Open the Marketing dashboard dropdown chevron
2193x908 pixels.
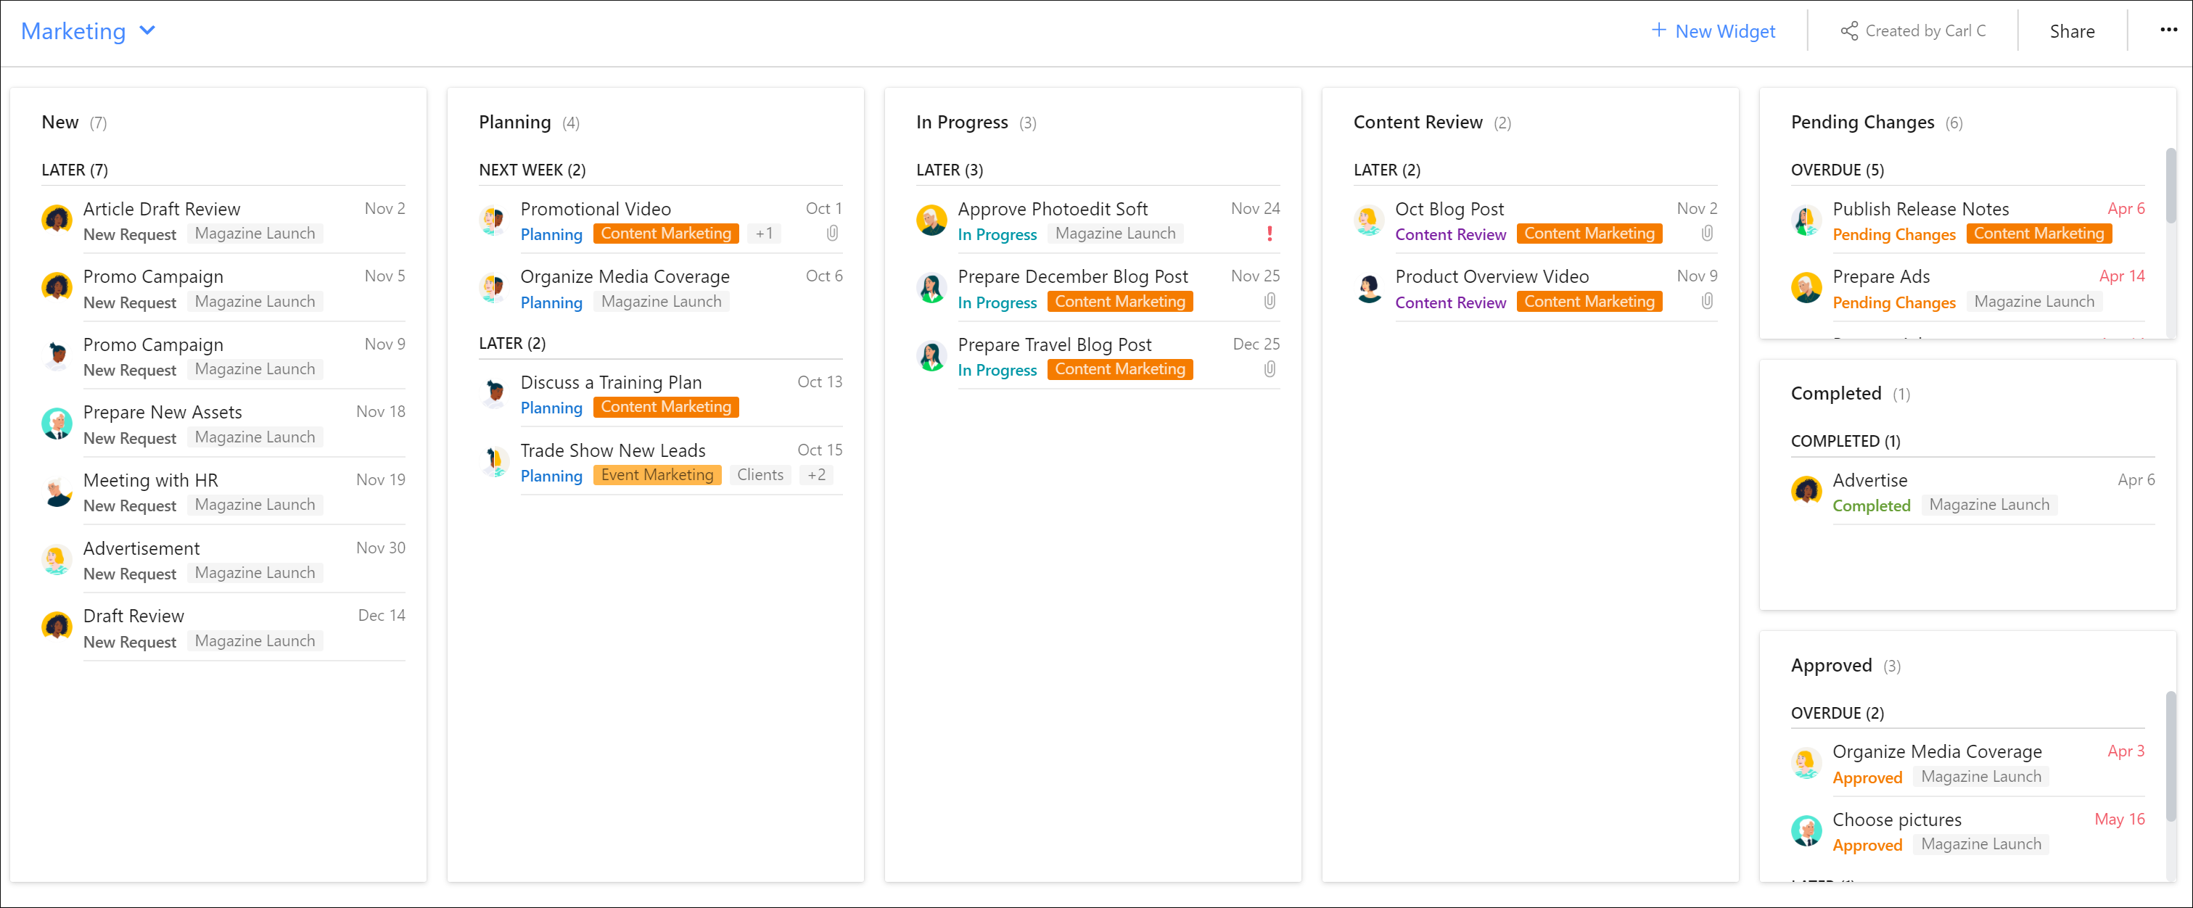click(147, 30)
